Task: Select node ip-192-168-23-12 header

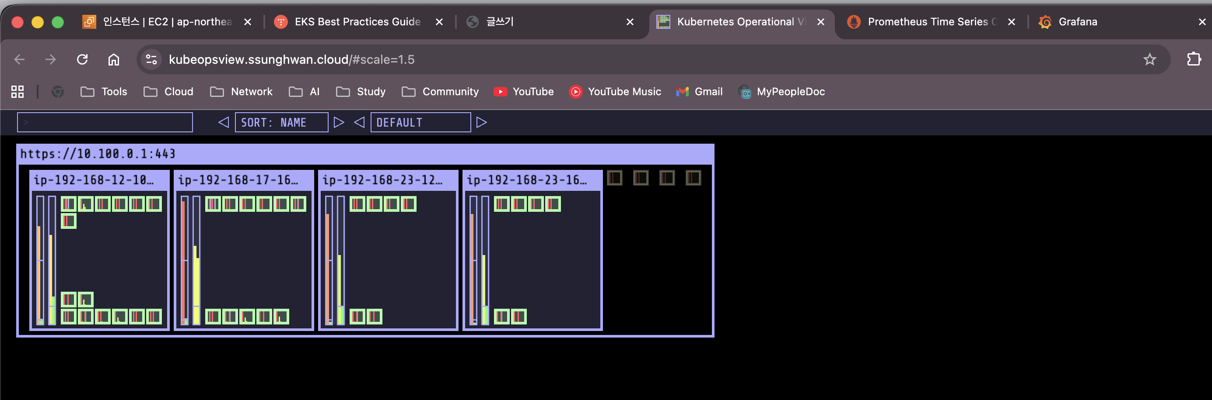Action: [388, 180]
